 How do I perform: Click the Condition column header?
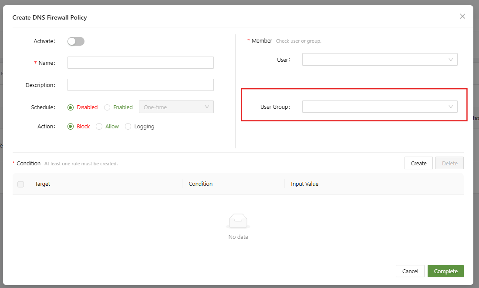[x=200, y=184]
